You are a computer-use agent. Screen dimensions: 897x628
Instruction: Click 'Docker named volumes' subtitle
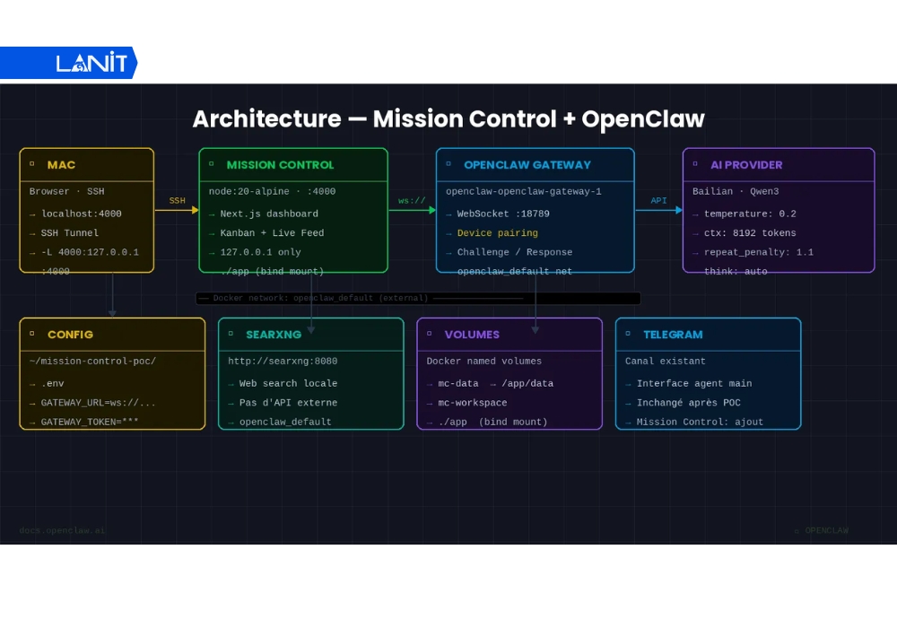pos(484,362)
